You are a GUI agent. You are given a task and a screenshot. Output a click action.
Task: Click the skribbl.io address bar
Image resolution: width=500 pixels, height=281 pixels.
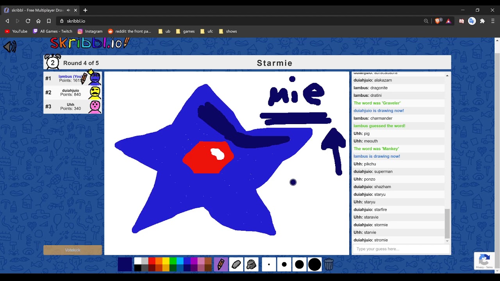(x=242, y=21)
